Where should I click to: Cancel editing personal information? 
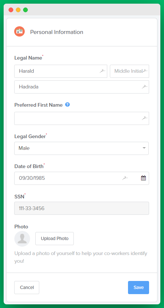(27, 288)
